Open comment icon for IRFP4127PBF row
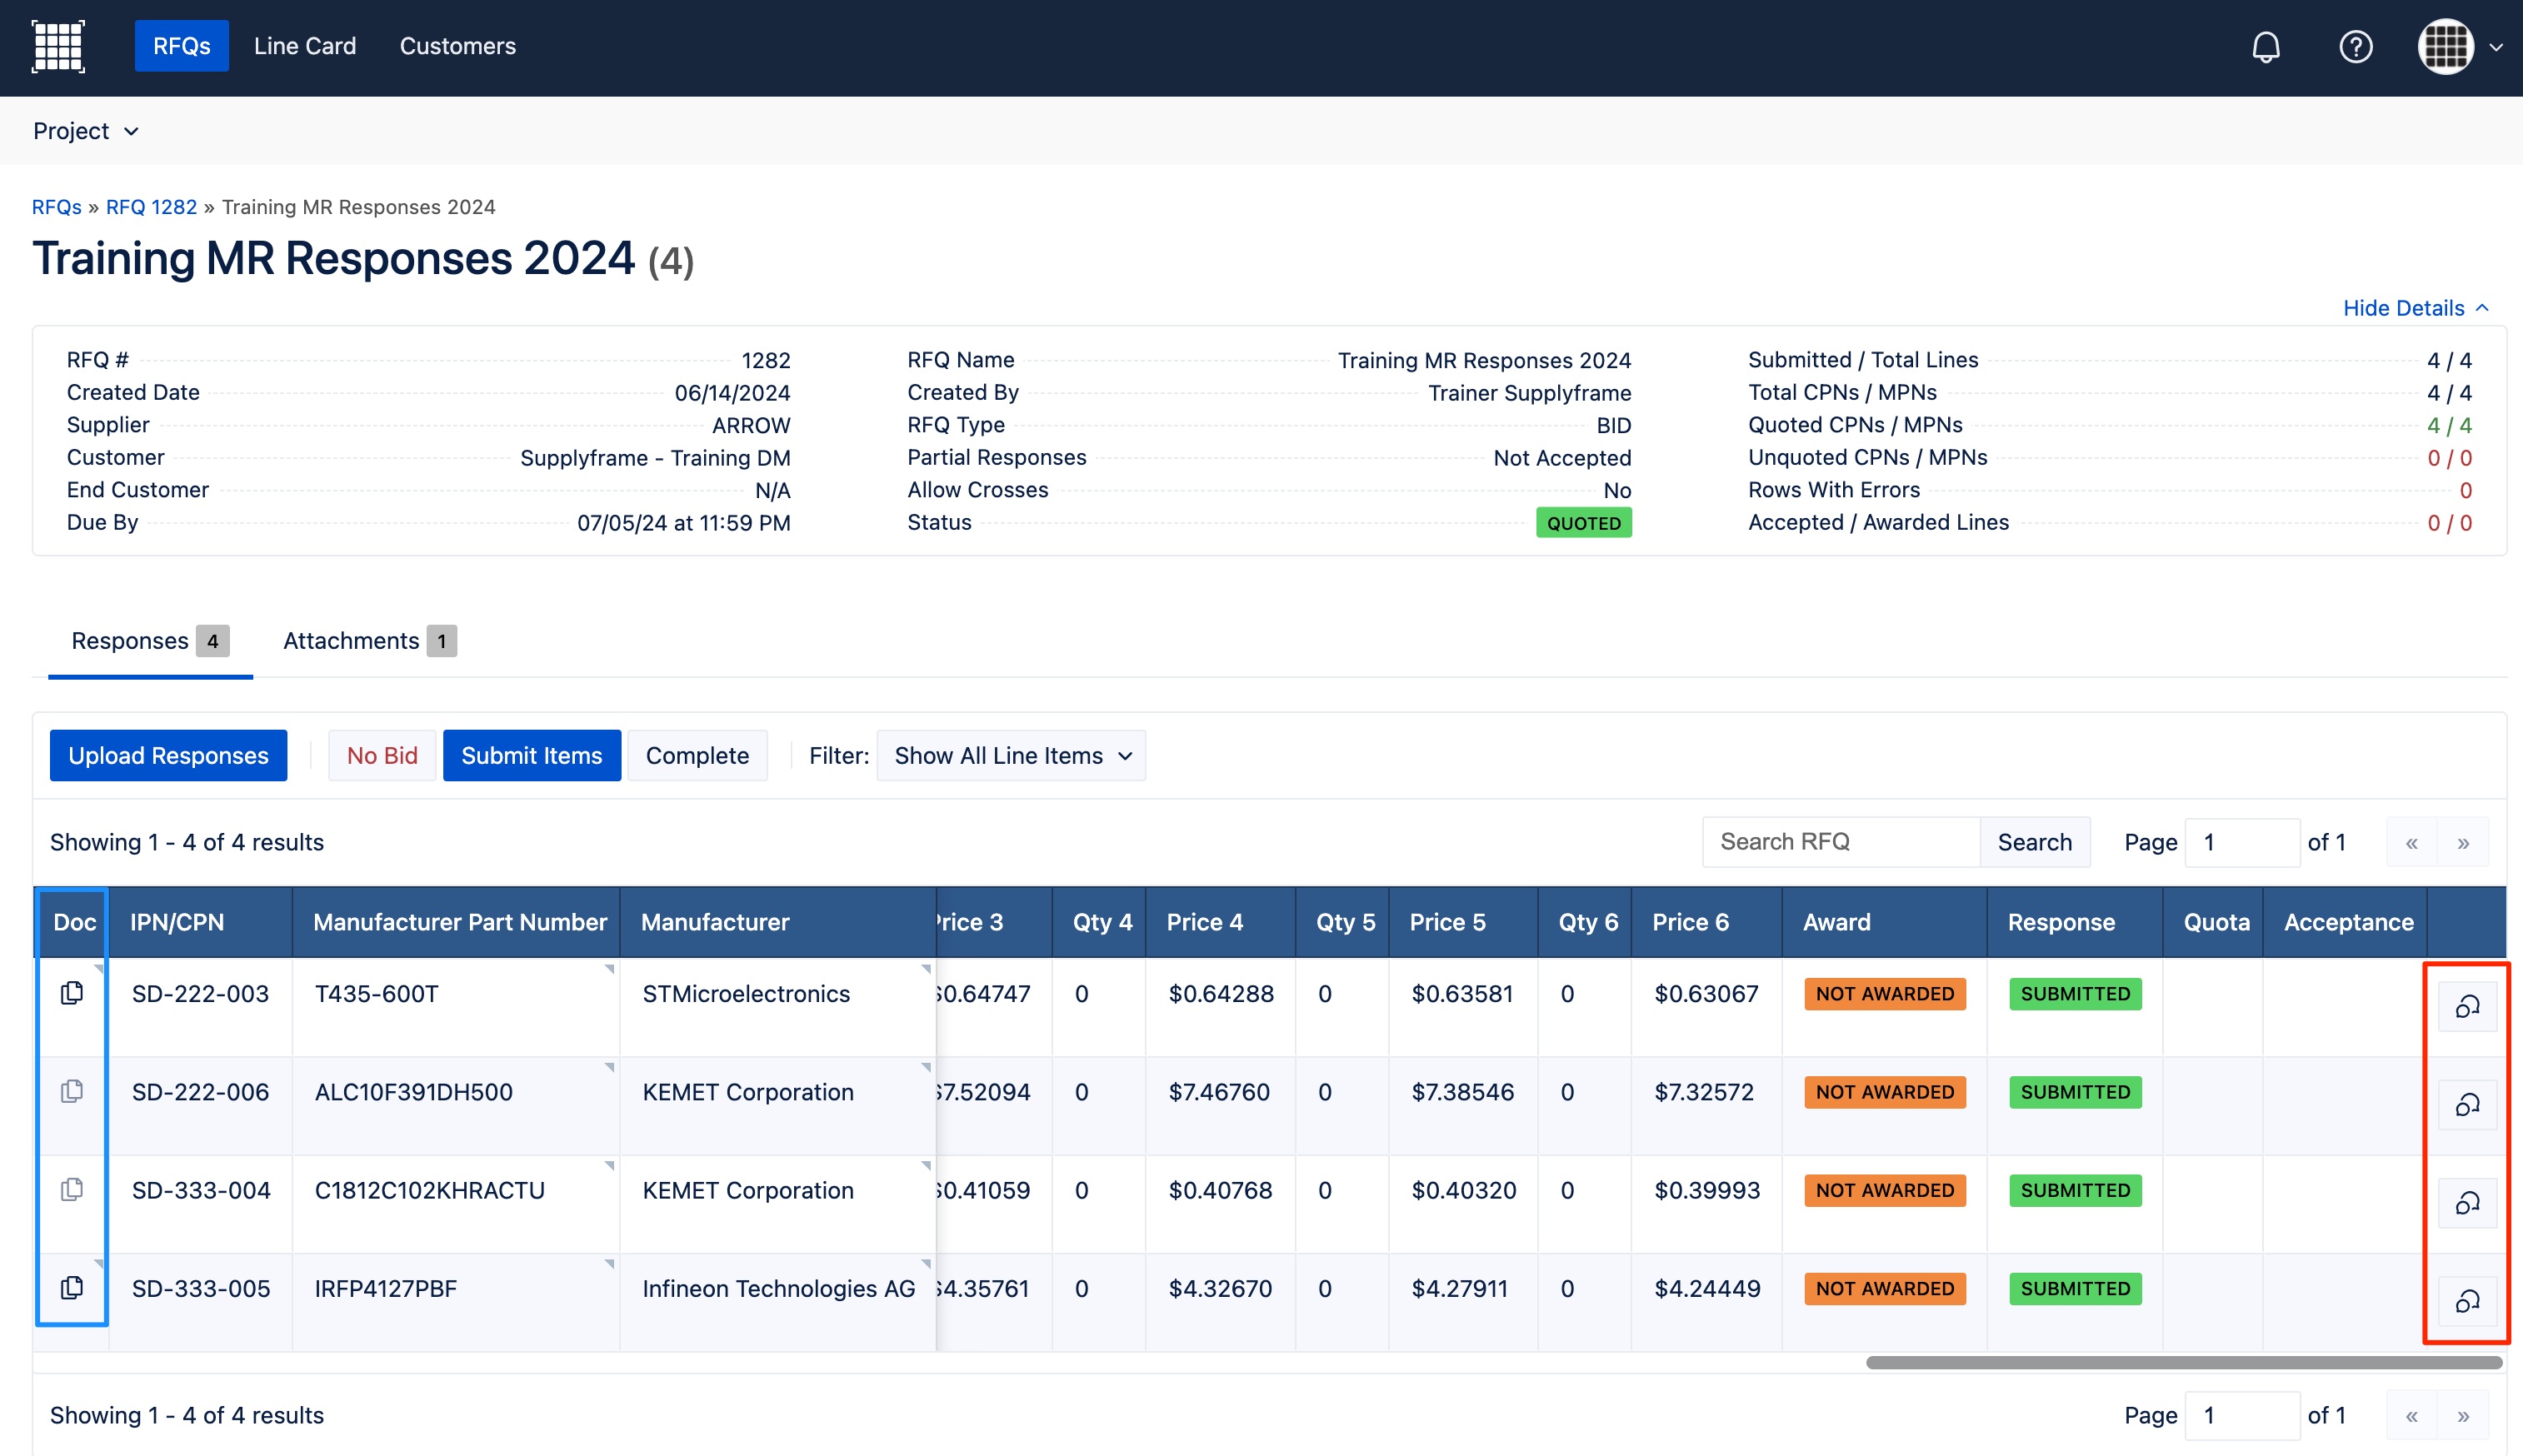The height and width of the screenshot is (1456, 2523). click(x=2467, y=1300)
